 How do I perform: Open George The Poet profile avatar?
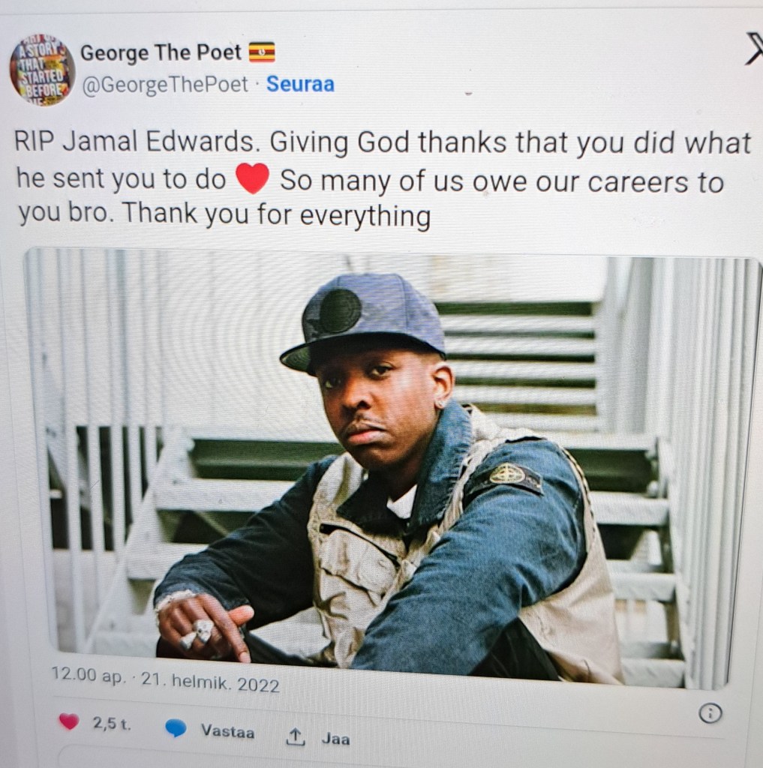point(42,70)
